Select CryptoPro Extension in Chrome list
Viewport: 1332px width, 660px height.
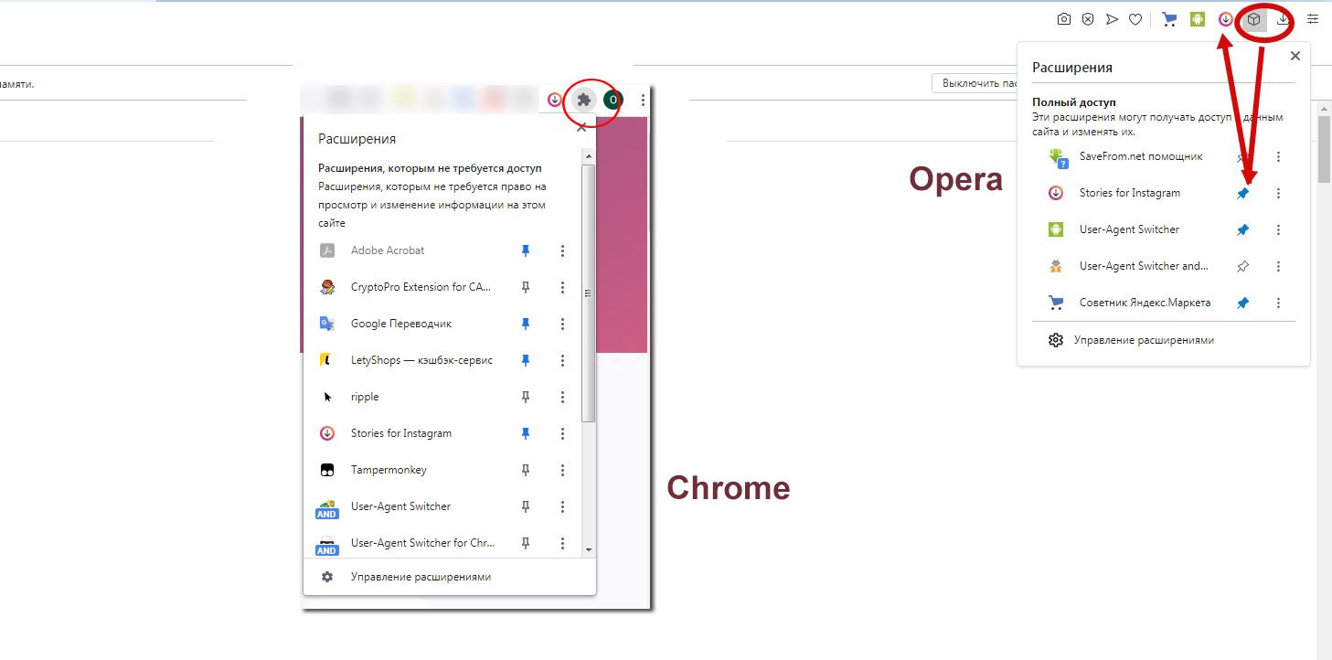[x=421, y=287]
